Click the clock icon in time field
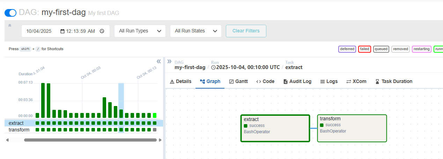443x159 pixels. click(102, 31)
